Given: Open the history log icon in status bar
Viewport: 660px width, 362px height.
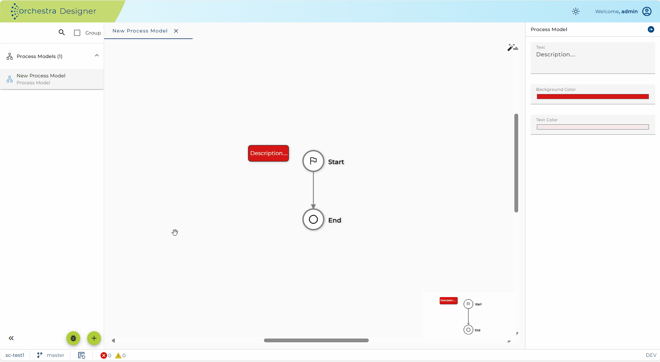Looking at the screenshot, I should 82,355.
